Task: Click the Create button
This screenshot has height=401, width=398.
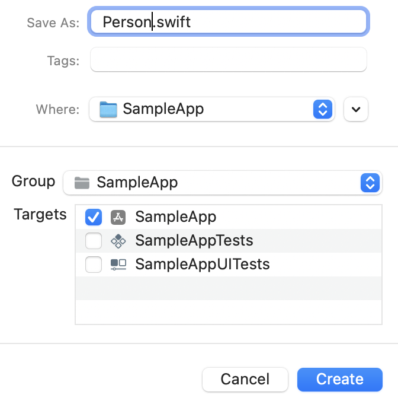Action: click(340, 380)
